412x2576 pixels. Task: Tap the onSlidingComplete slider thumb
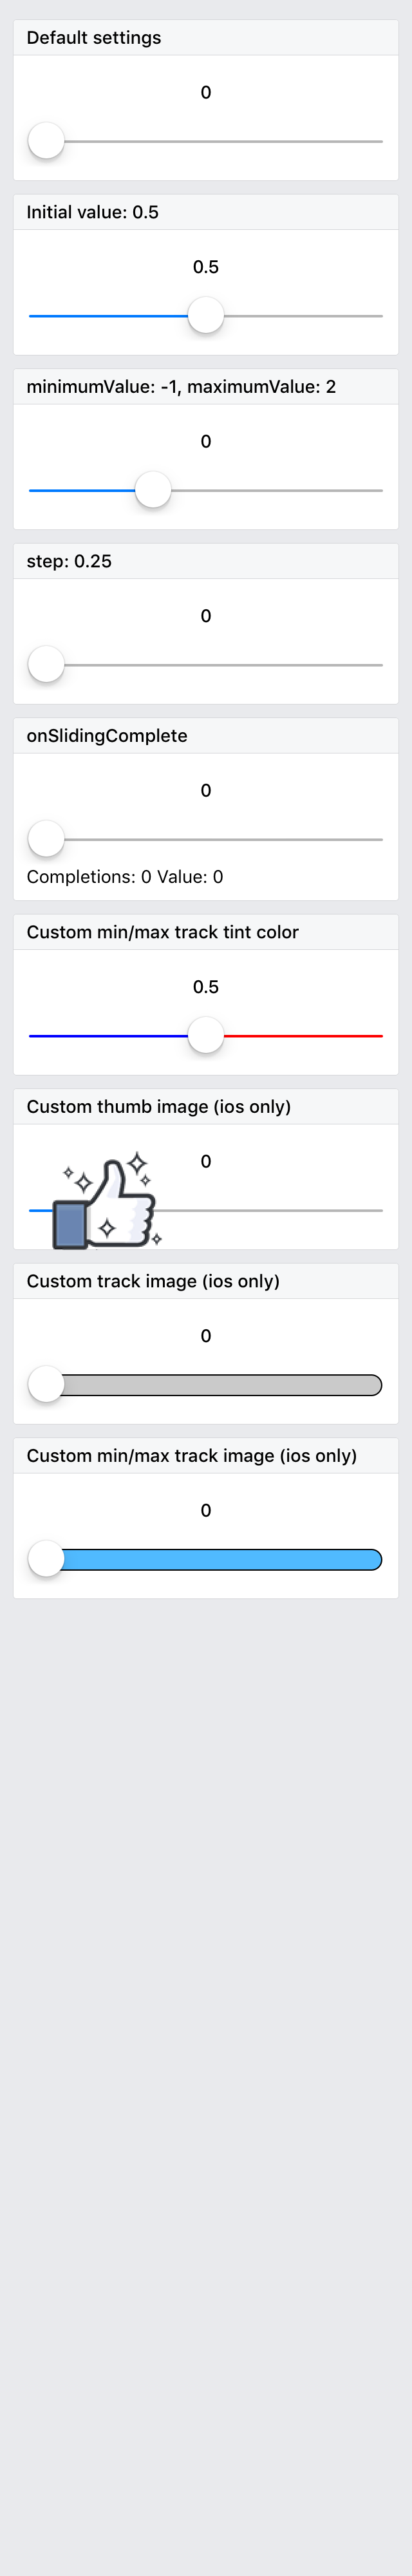coord(46,838)
